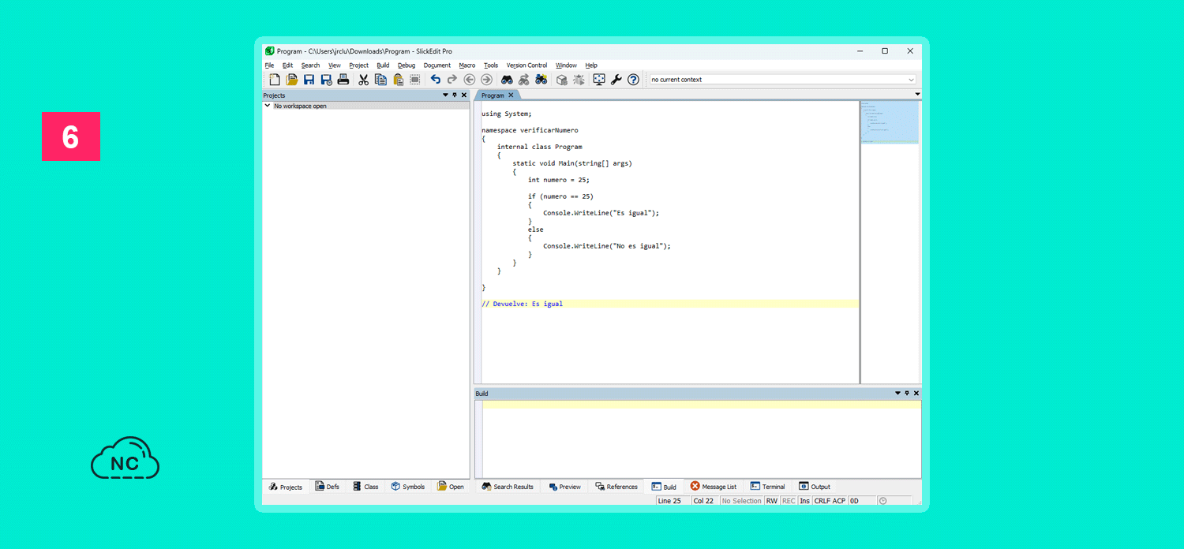Viewport: 1184px width, 549px height.
Task: Switch to the Terminal tab
Action: pos(767,487)
